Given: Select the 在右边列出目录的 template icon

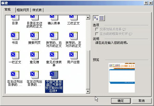Looking at the screenshot, I should 15,75.
